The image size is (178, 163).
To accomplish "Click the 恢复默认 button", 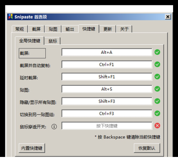I will pyautogui.click(x=147, y=148).
